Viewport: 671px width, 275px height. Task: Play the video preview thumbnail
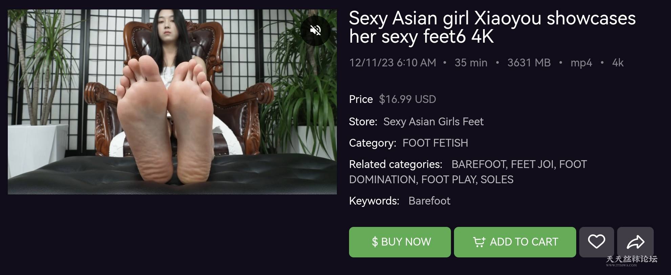click(172, 102)
